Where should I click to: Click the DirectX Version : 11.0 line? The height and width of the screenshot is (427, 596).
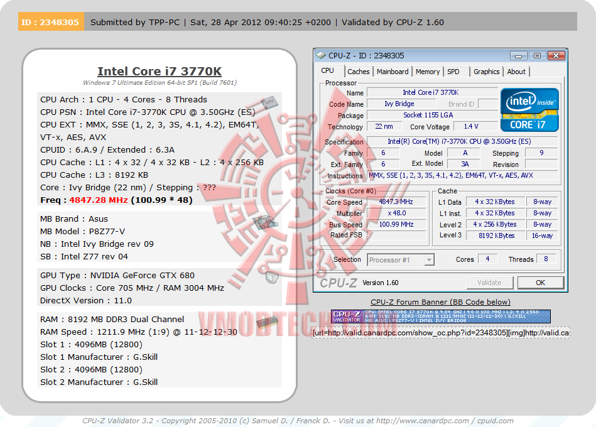86,301
